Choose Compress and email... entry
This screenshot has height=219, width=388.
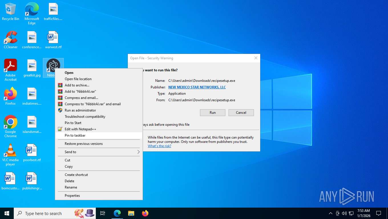[99, 98]
